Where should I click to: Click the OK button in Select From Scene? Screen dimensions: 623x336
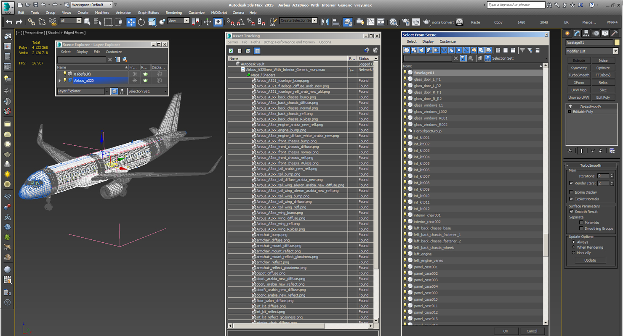[506, 331]
